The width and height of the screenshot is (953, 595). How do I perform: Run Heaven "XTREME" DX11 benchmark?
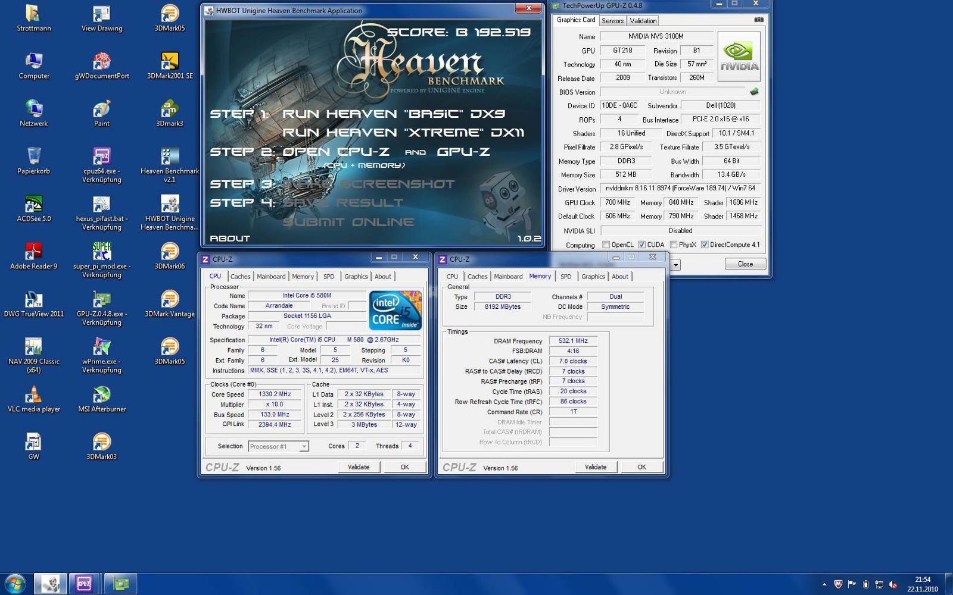[403, 133]
